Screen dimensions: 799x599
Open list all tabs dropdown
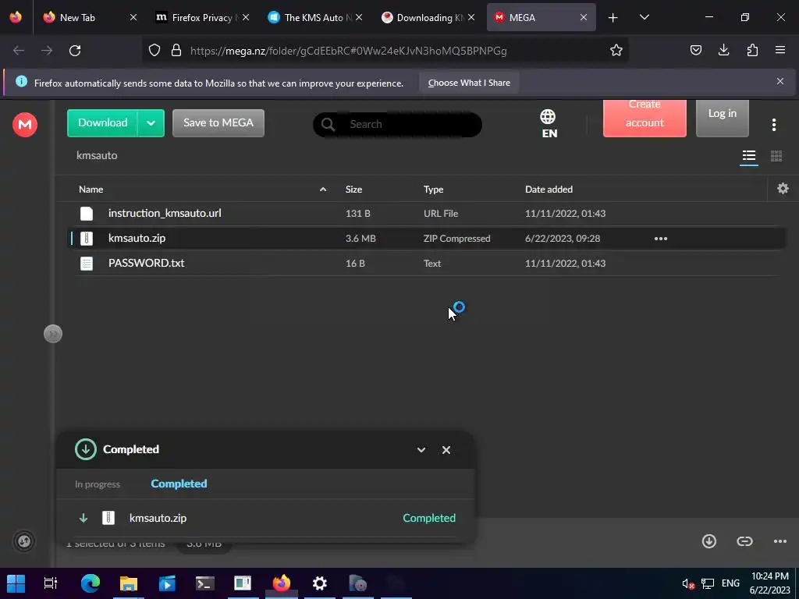coord(644,17)
